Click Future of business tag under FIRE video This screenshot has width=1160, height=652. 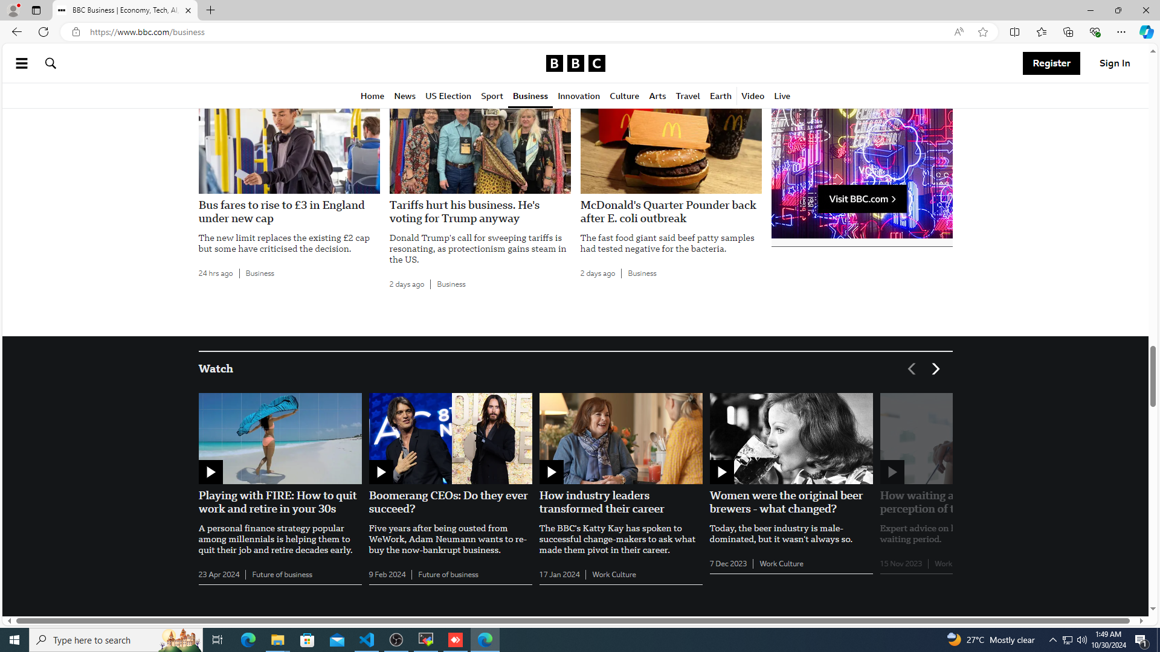(282, 574)
